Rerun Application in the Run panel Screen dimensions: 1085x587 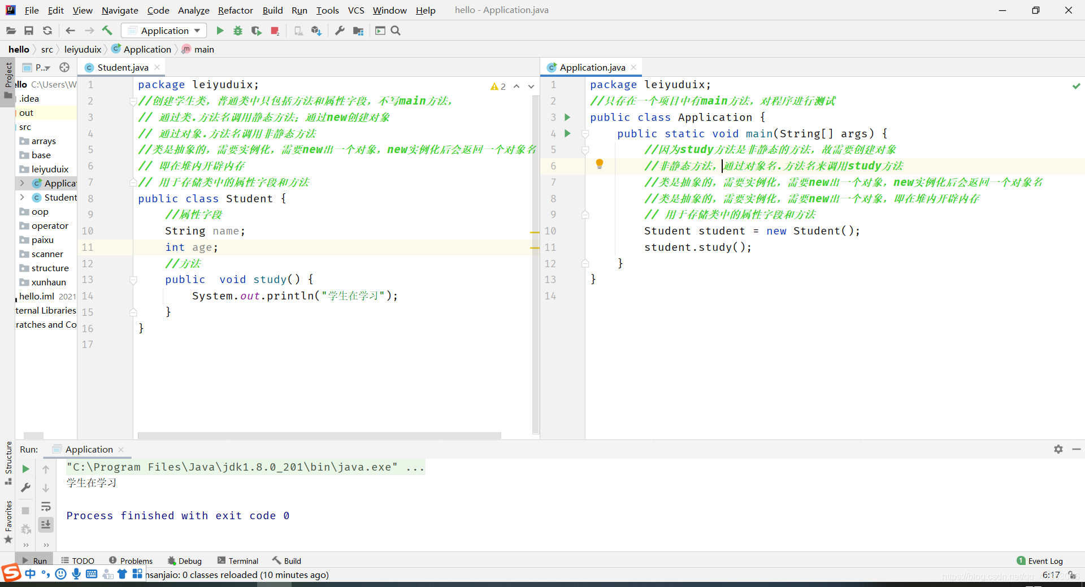click(x=25, y=469)
